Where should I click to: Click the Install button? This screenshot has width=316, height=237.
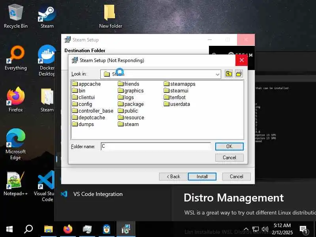point(202,177)
